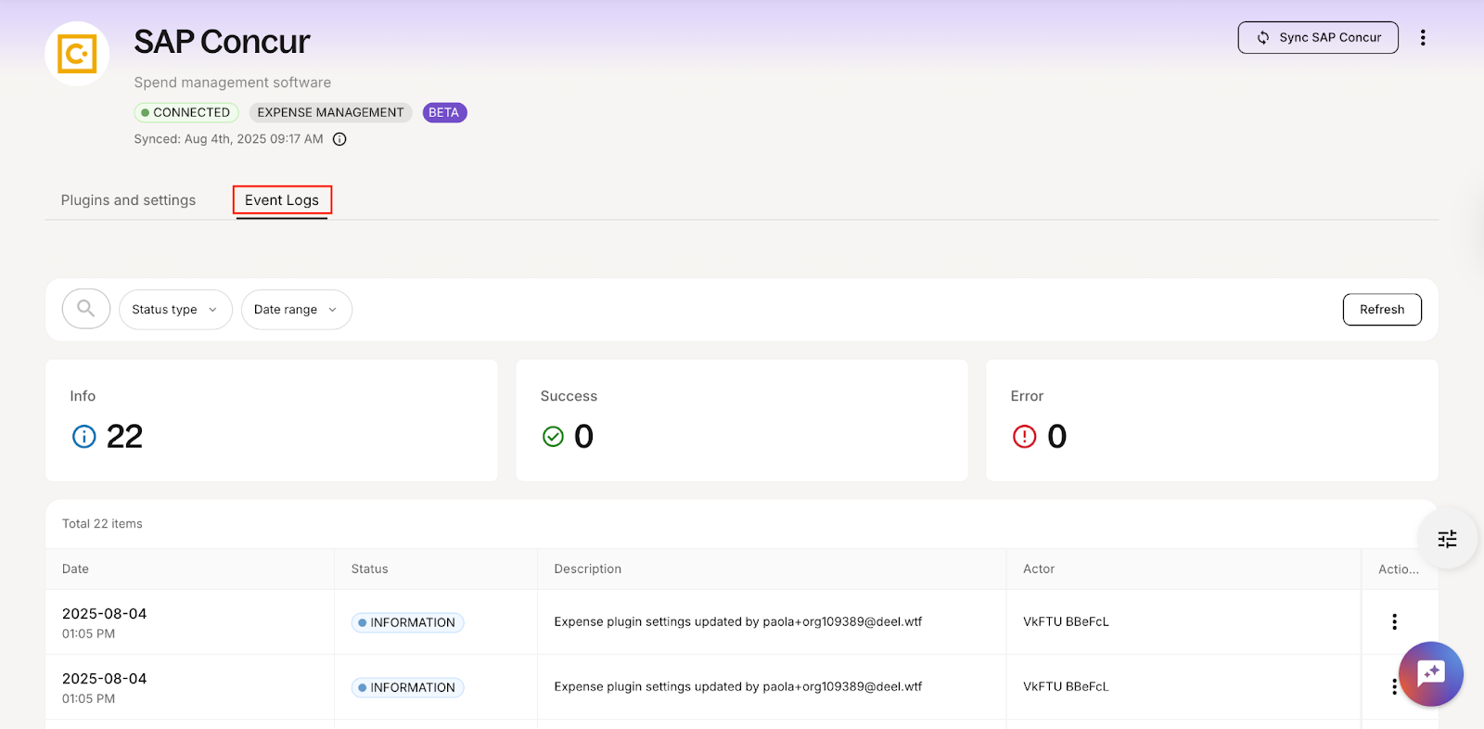Click the green Success checkmark icon
Image resolution: width=1484 pixels, height=729 pixels.
(x=553, y=436)
